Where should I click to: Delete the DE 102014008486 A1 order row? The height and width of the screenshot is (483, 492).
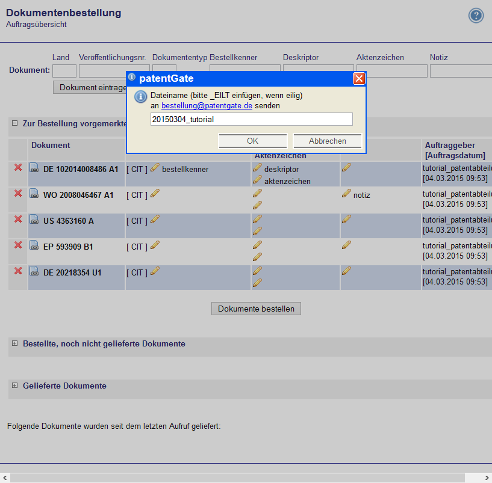(x=18, y=167)
